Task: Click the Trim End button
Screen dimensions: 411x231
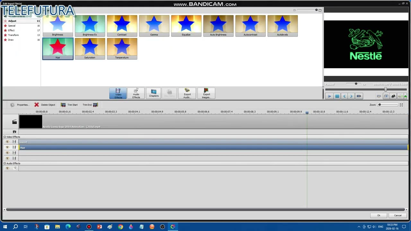Action: (x=90, y=105)
